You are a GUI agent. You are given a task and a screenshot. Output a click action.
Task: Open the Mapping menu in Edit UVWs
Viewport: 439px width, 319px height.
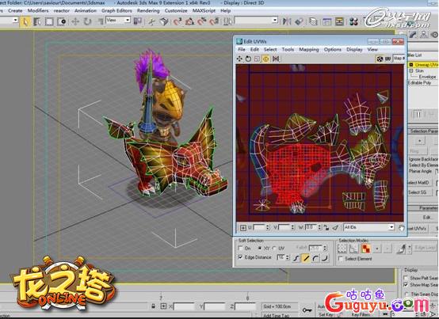coord(309,50)
